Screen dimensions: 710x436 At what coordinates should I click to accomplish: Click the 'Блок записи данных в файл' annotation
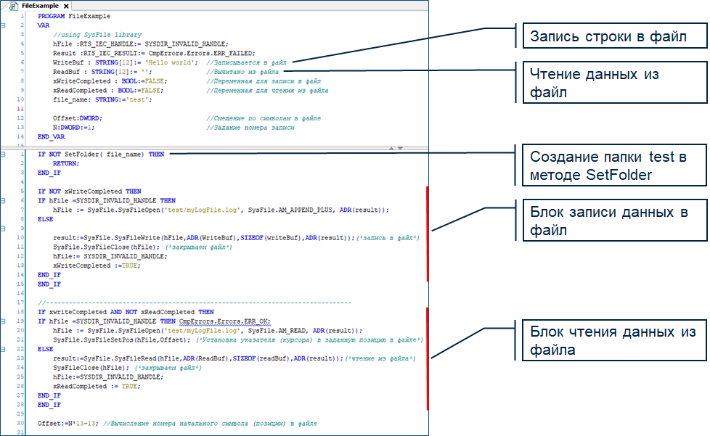click(611, 221)
